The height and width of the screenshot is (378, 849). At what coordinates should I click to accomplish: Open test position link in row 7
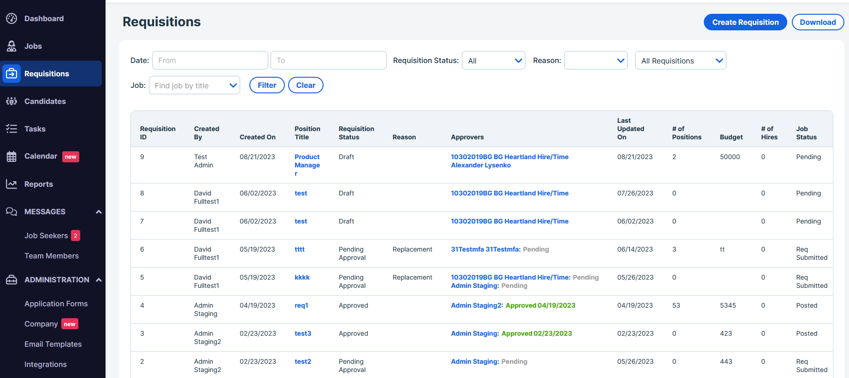301,221
